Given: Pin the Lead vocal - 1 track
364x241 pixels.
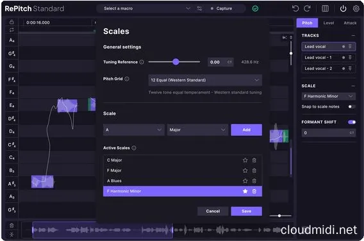Looking at the screenshot, I should [x=350, y=57].
